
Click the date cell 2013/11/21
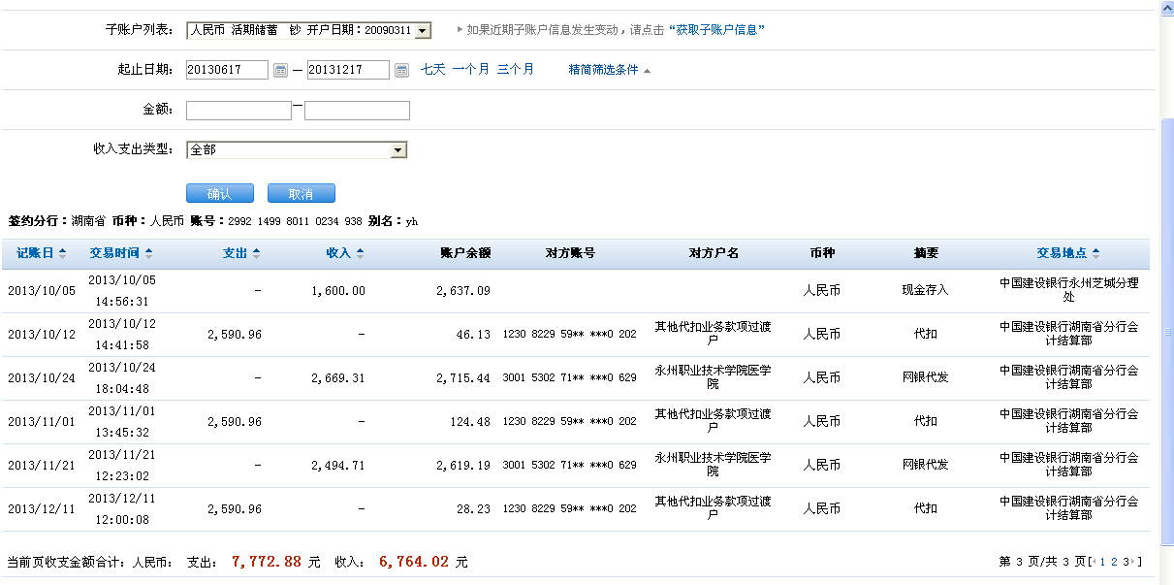41,465
